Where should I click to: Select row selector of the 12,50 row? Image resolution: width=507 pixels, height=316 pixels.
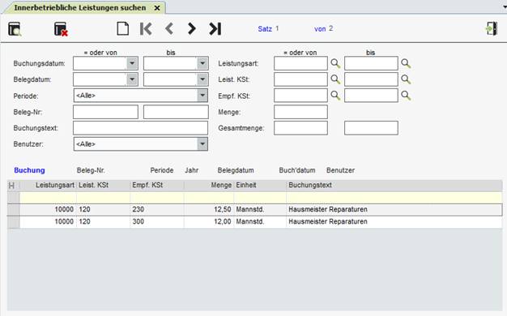(14, 210)
